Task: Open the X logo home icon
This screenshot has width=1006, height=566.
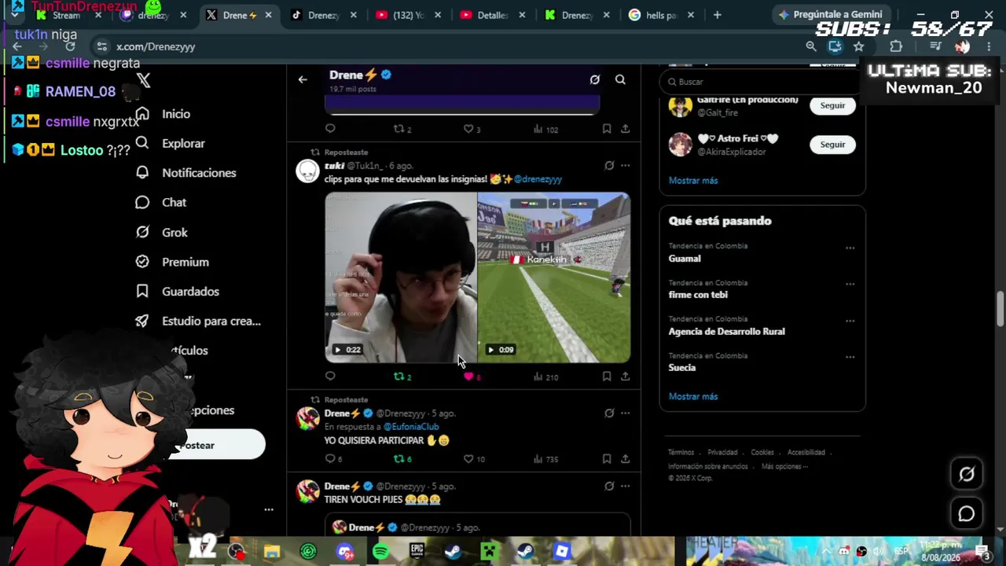Action: click(143, 80)
